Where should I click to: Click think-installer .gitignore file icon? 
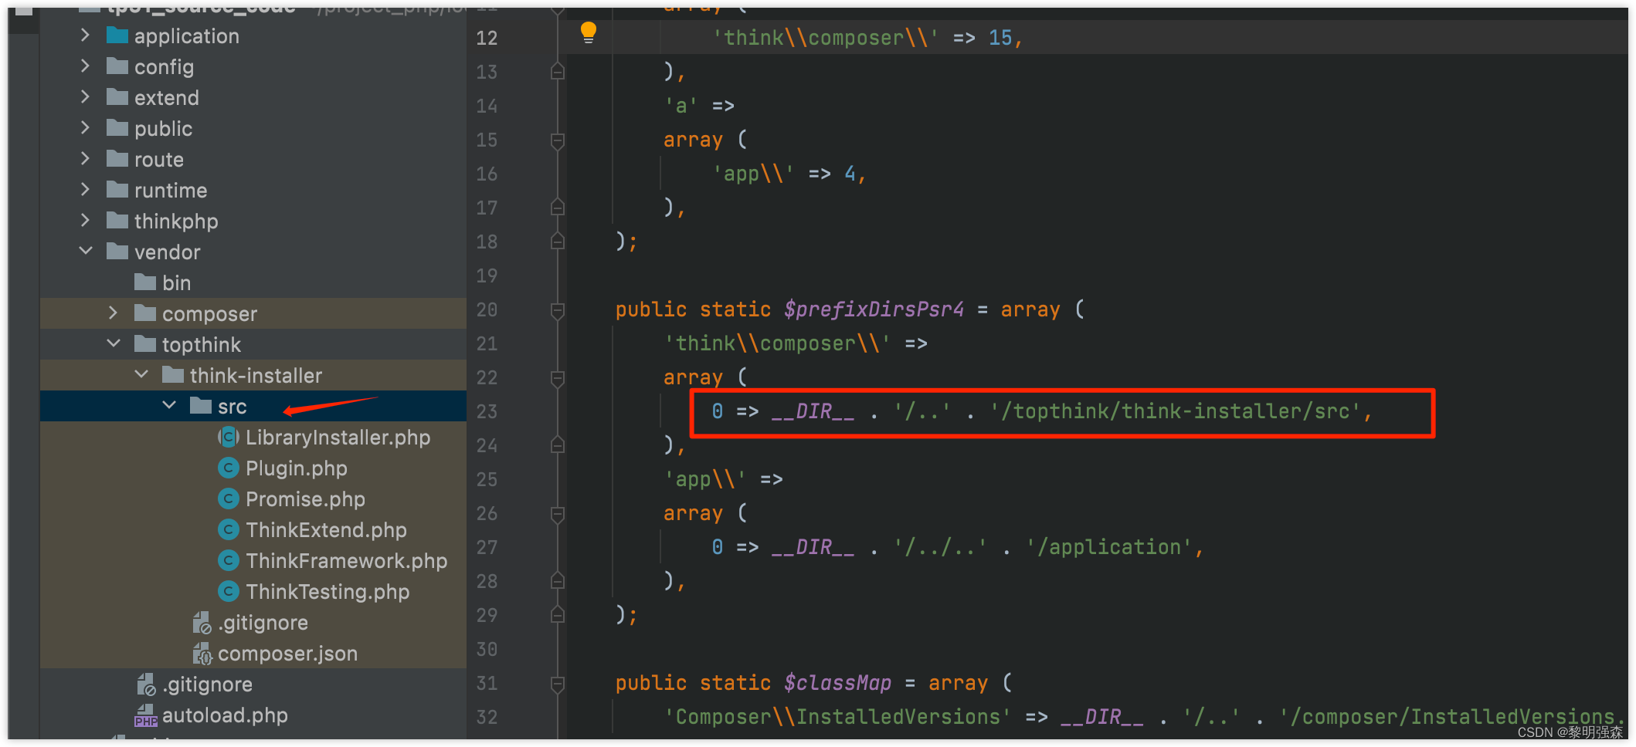pos(202,623)
